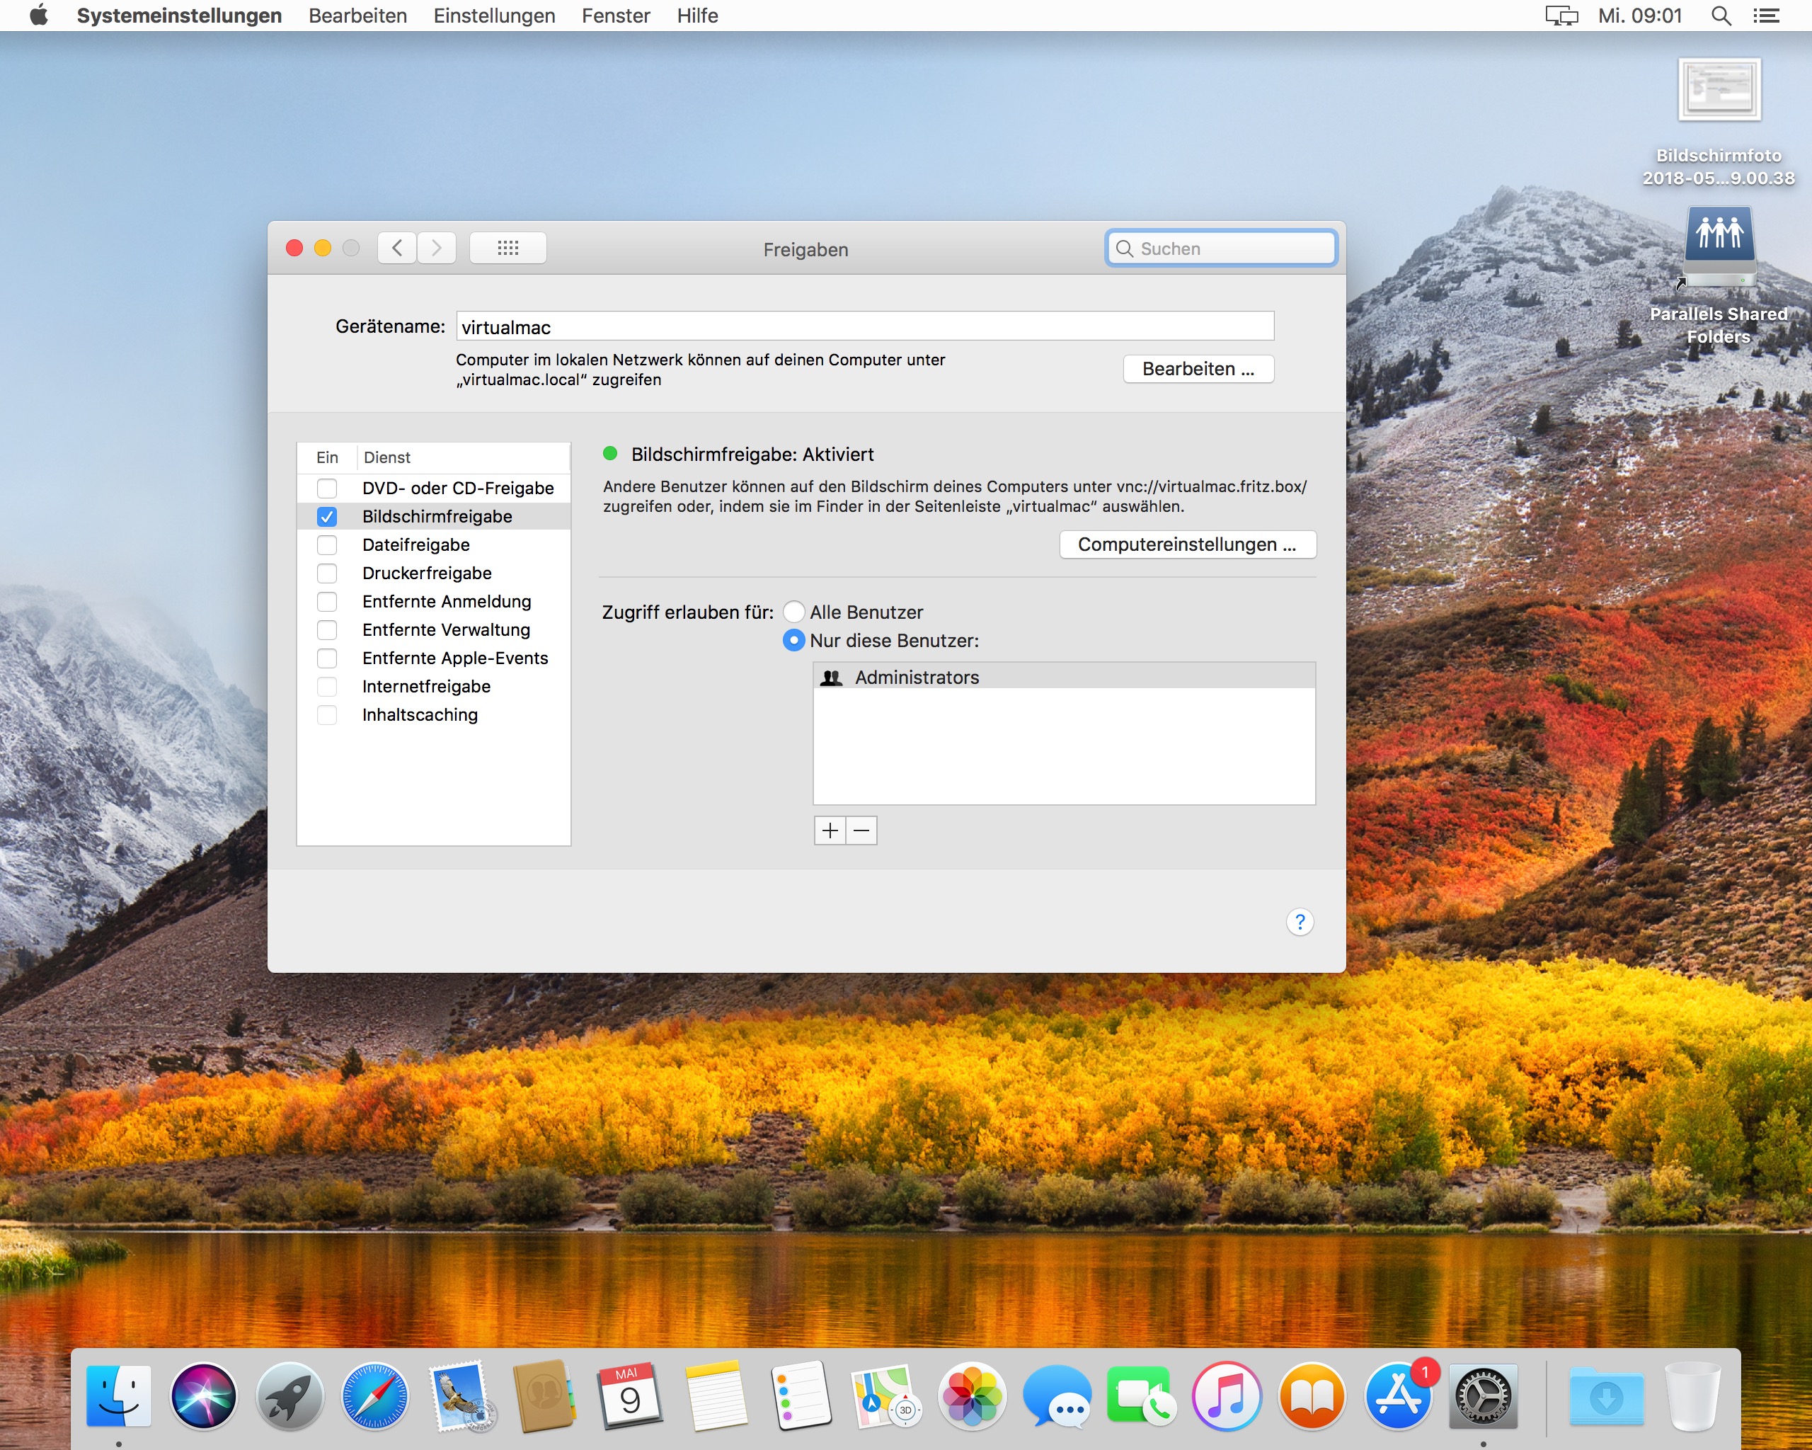Screen dimensions: 1812x1450
Task: Open the Notification Center list icon
Action: tap(1766, 16)
